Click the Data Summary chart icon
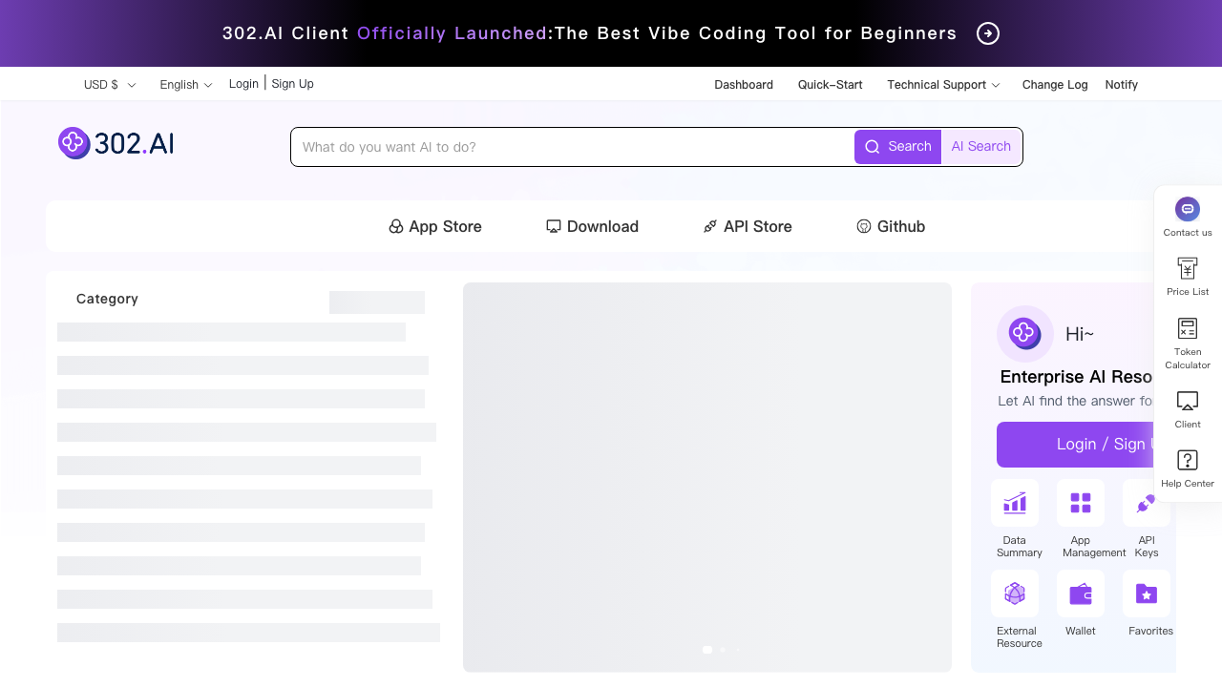 coord(1015,503)
